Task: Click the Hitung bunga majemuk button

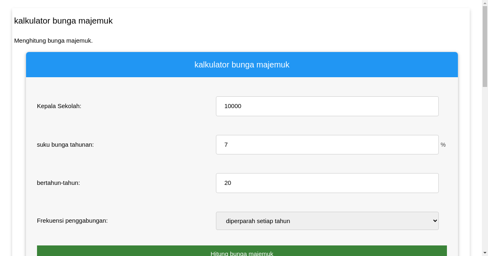Action: [242, 251]
